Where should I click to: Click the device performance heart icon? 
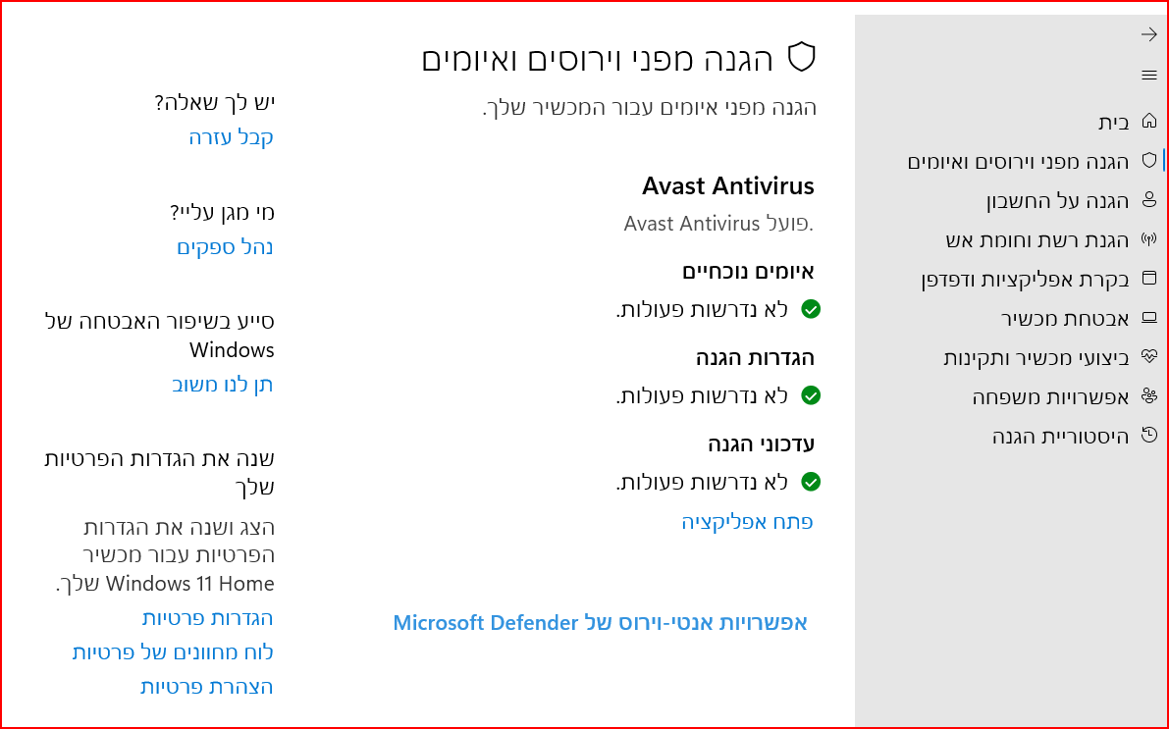pos(1149,358)
